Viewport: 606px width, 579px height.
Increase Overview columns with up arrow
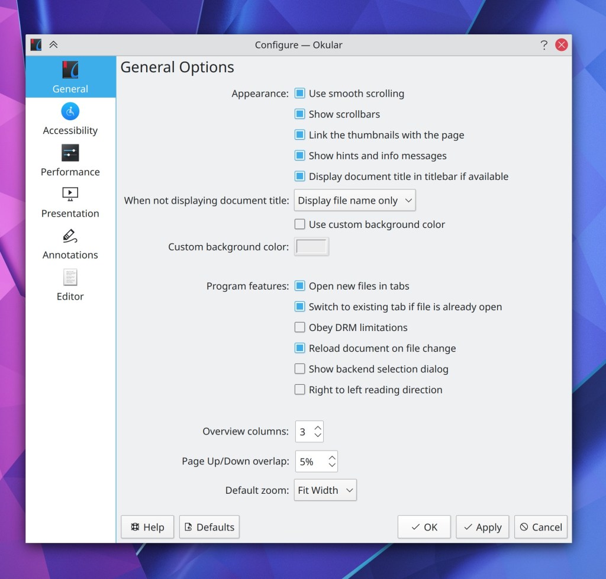[x=318, y=427]
